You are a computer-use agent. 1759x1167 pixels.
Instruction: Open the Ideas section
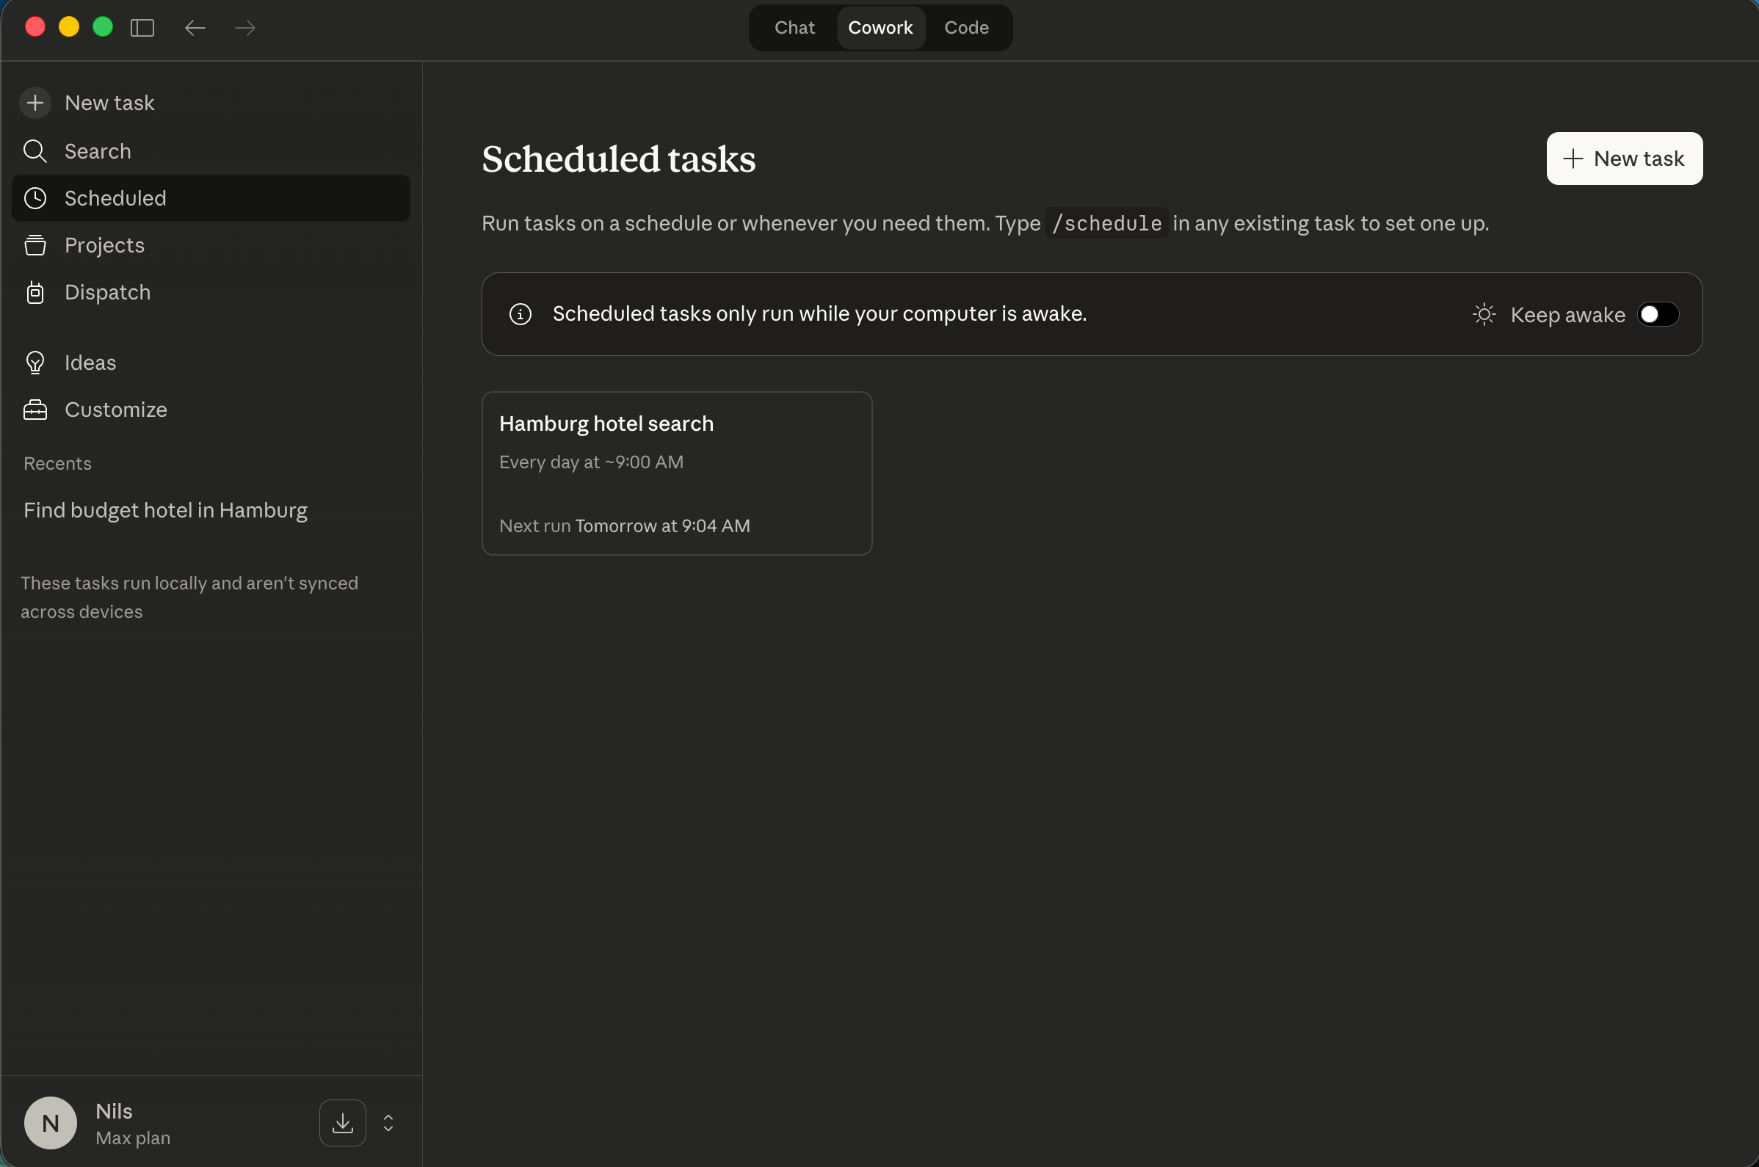[x=211, y=363]
